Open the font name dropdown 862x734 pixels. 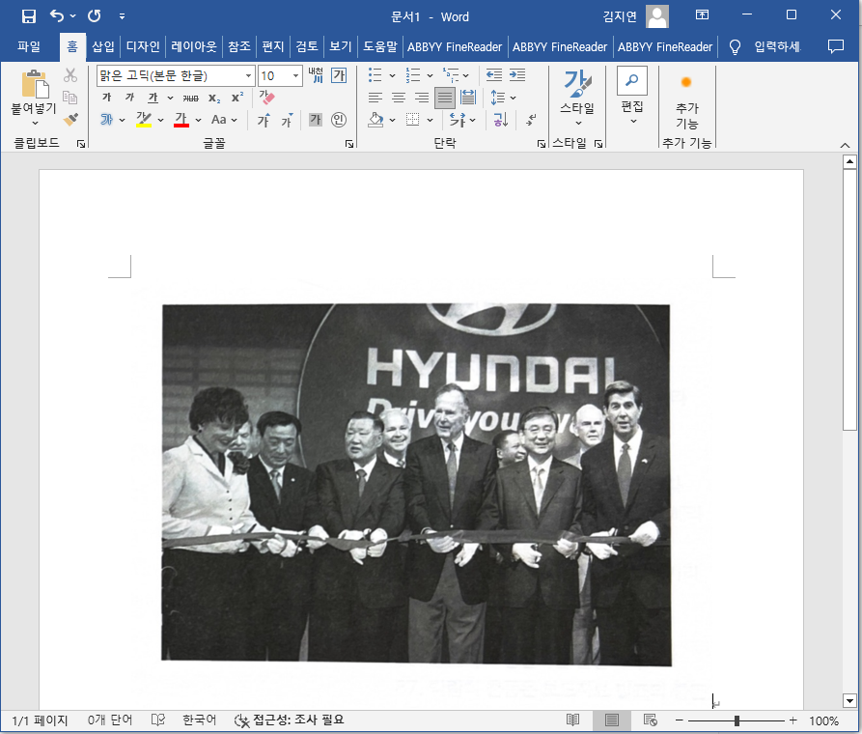pos(248,75)
